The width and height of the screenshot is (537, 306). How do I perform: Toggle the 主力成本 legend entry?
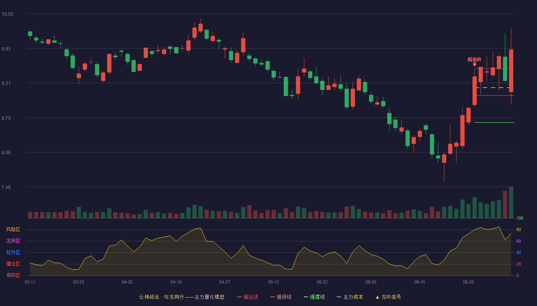pyautogui.click(x=350, y=297)
